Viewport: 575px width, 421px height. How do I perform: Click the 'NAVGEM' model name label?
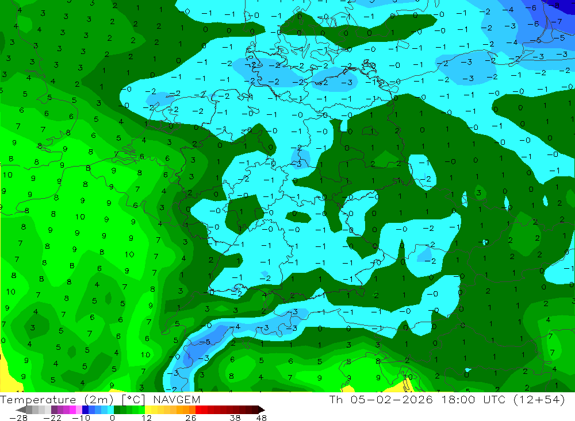pos(177,400)
